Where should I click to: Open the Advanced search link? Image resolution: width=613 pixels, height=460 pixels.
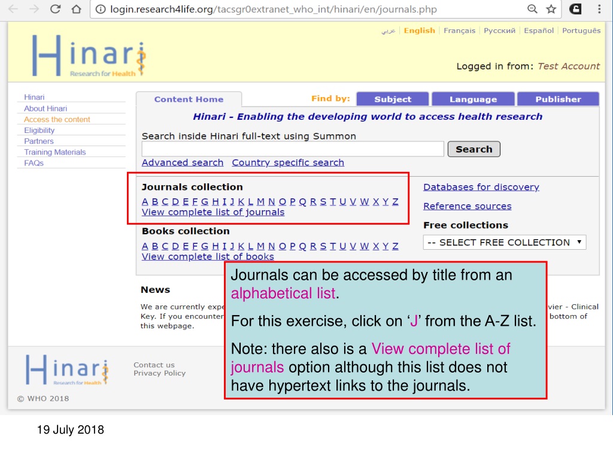[183, 162]
